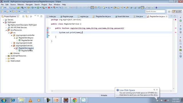Screen dimensions: 183x103
Task: Click the Run External Tools icon
Action: pyautogui.click(x=43, y=8)
